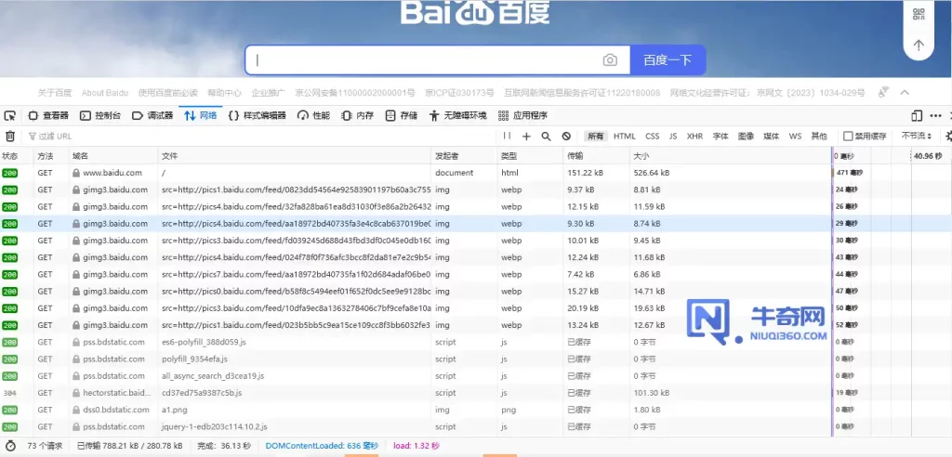Viewport: 952px width, 457px height.
Task: Open the 存储 storage tab
Action: pyautogui.click(x=402, y=115)
